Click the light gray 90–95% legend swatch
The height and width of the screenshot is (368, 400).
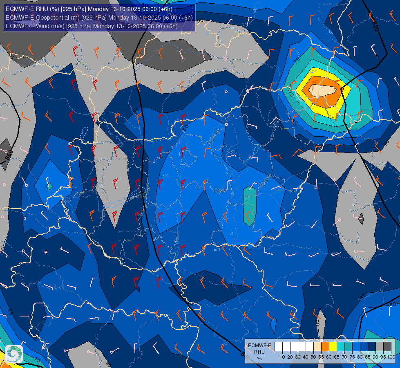[x=380, y=347]
